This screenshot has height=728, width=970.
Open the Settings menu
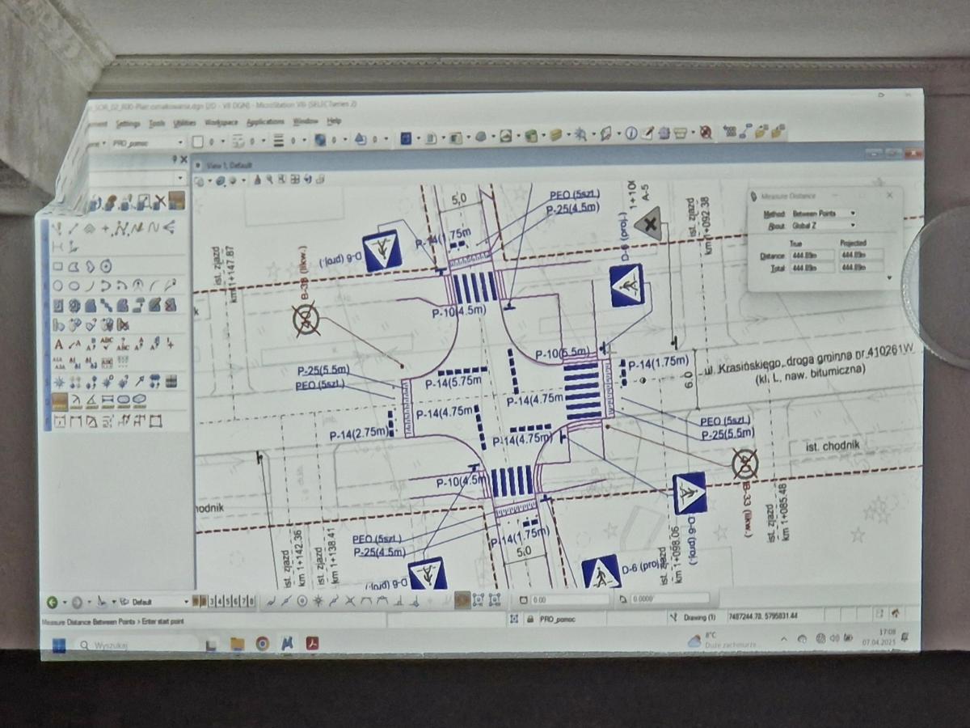tap(128, 124)
